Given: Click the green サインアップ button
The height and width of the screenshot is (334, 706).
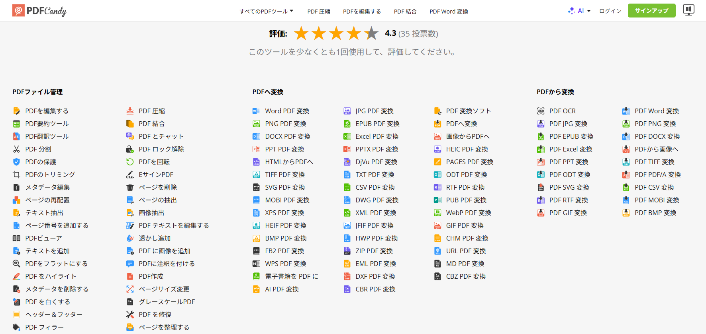Looking at the screenshot, I should click(652, 11).
